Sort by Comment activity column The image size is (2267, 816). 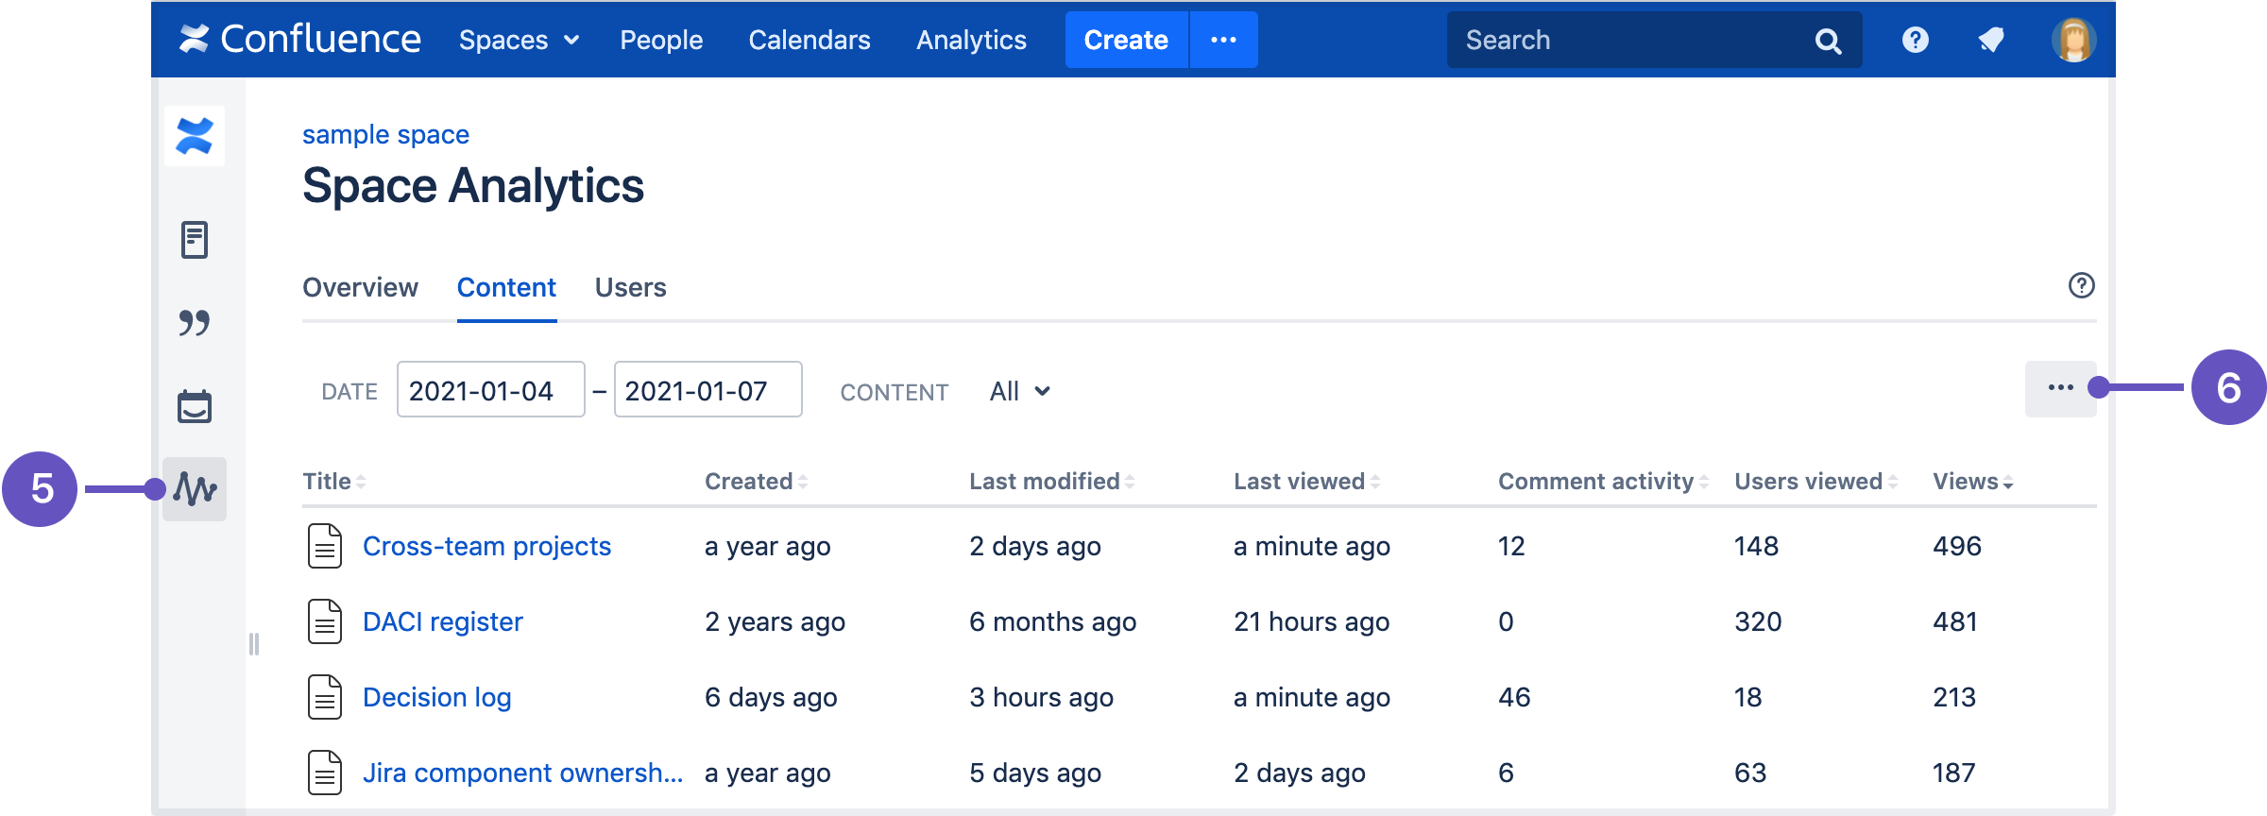(x=1604, y=482)
